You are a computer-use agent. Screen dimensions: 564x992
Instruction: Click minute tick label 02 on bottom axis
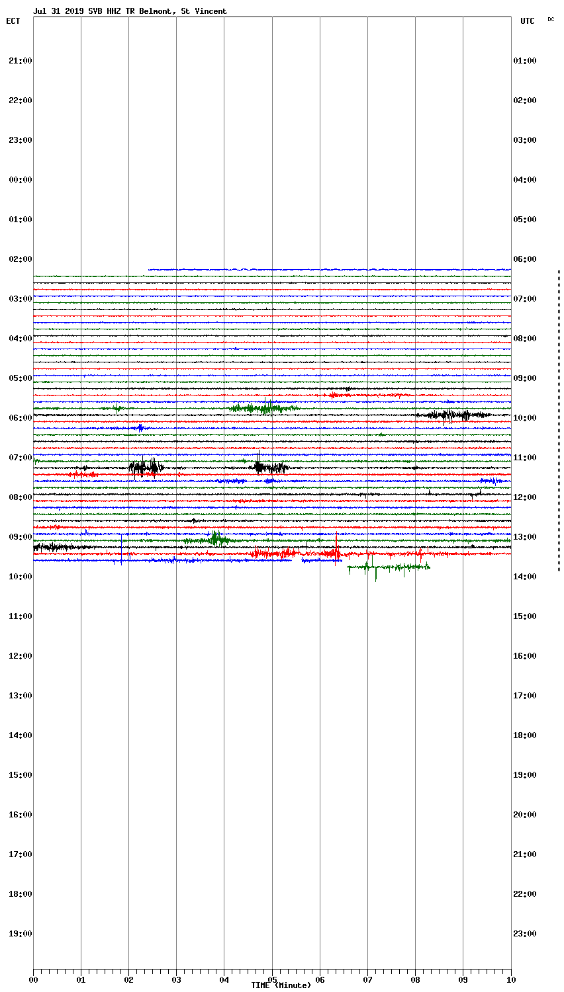tap(128, 980)
